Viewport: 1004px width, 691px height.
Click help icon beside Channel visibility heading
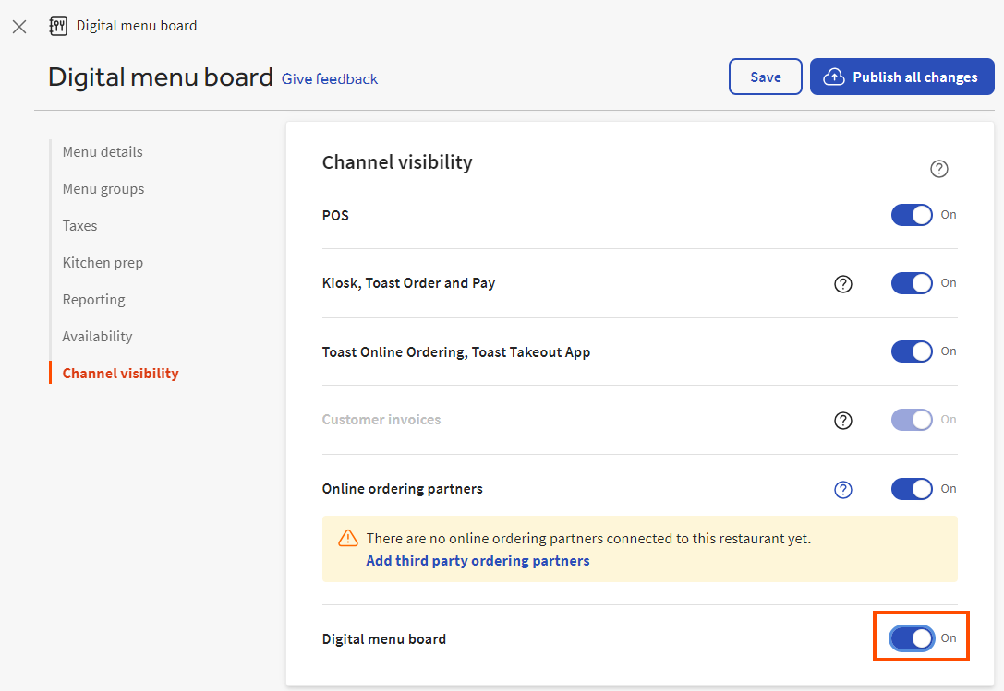coord(938,169)
